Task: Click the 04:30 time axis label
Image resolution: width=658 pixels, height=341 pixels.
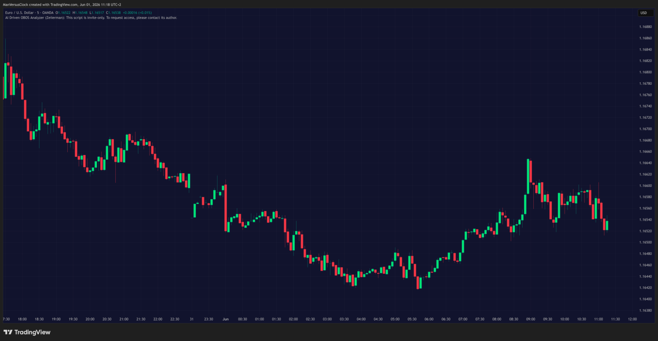Action: tap(378, 319)
